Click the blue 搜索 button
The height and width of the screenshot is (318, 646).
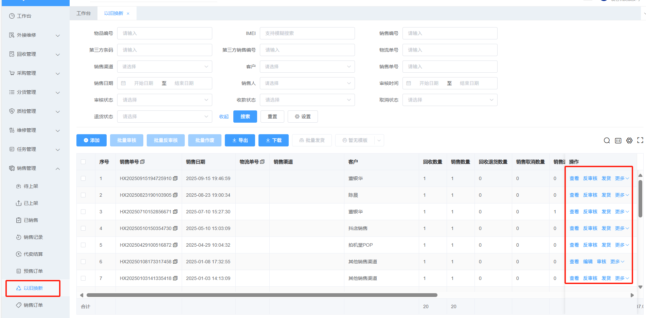pyautogui.click(x=245, y=117)
